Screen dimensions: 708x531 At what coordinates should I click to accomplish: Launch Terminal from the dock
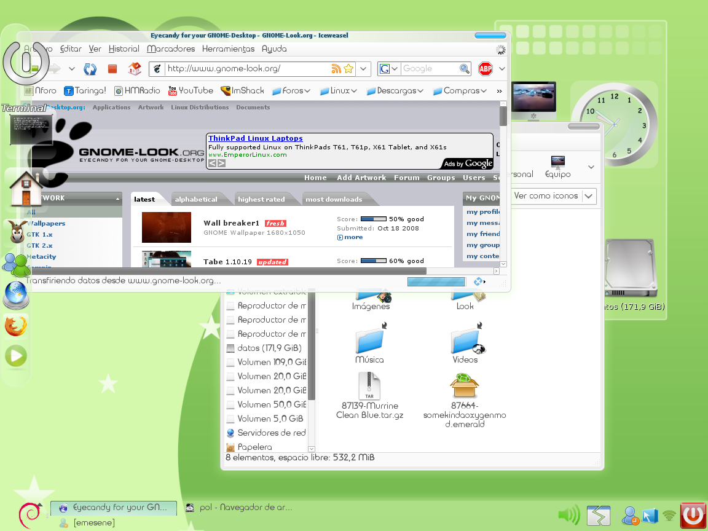[x=31, y=128]
